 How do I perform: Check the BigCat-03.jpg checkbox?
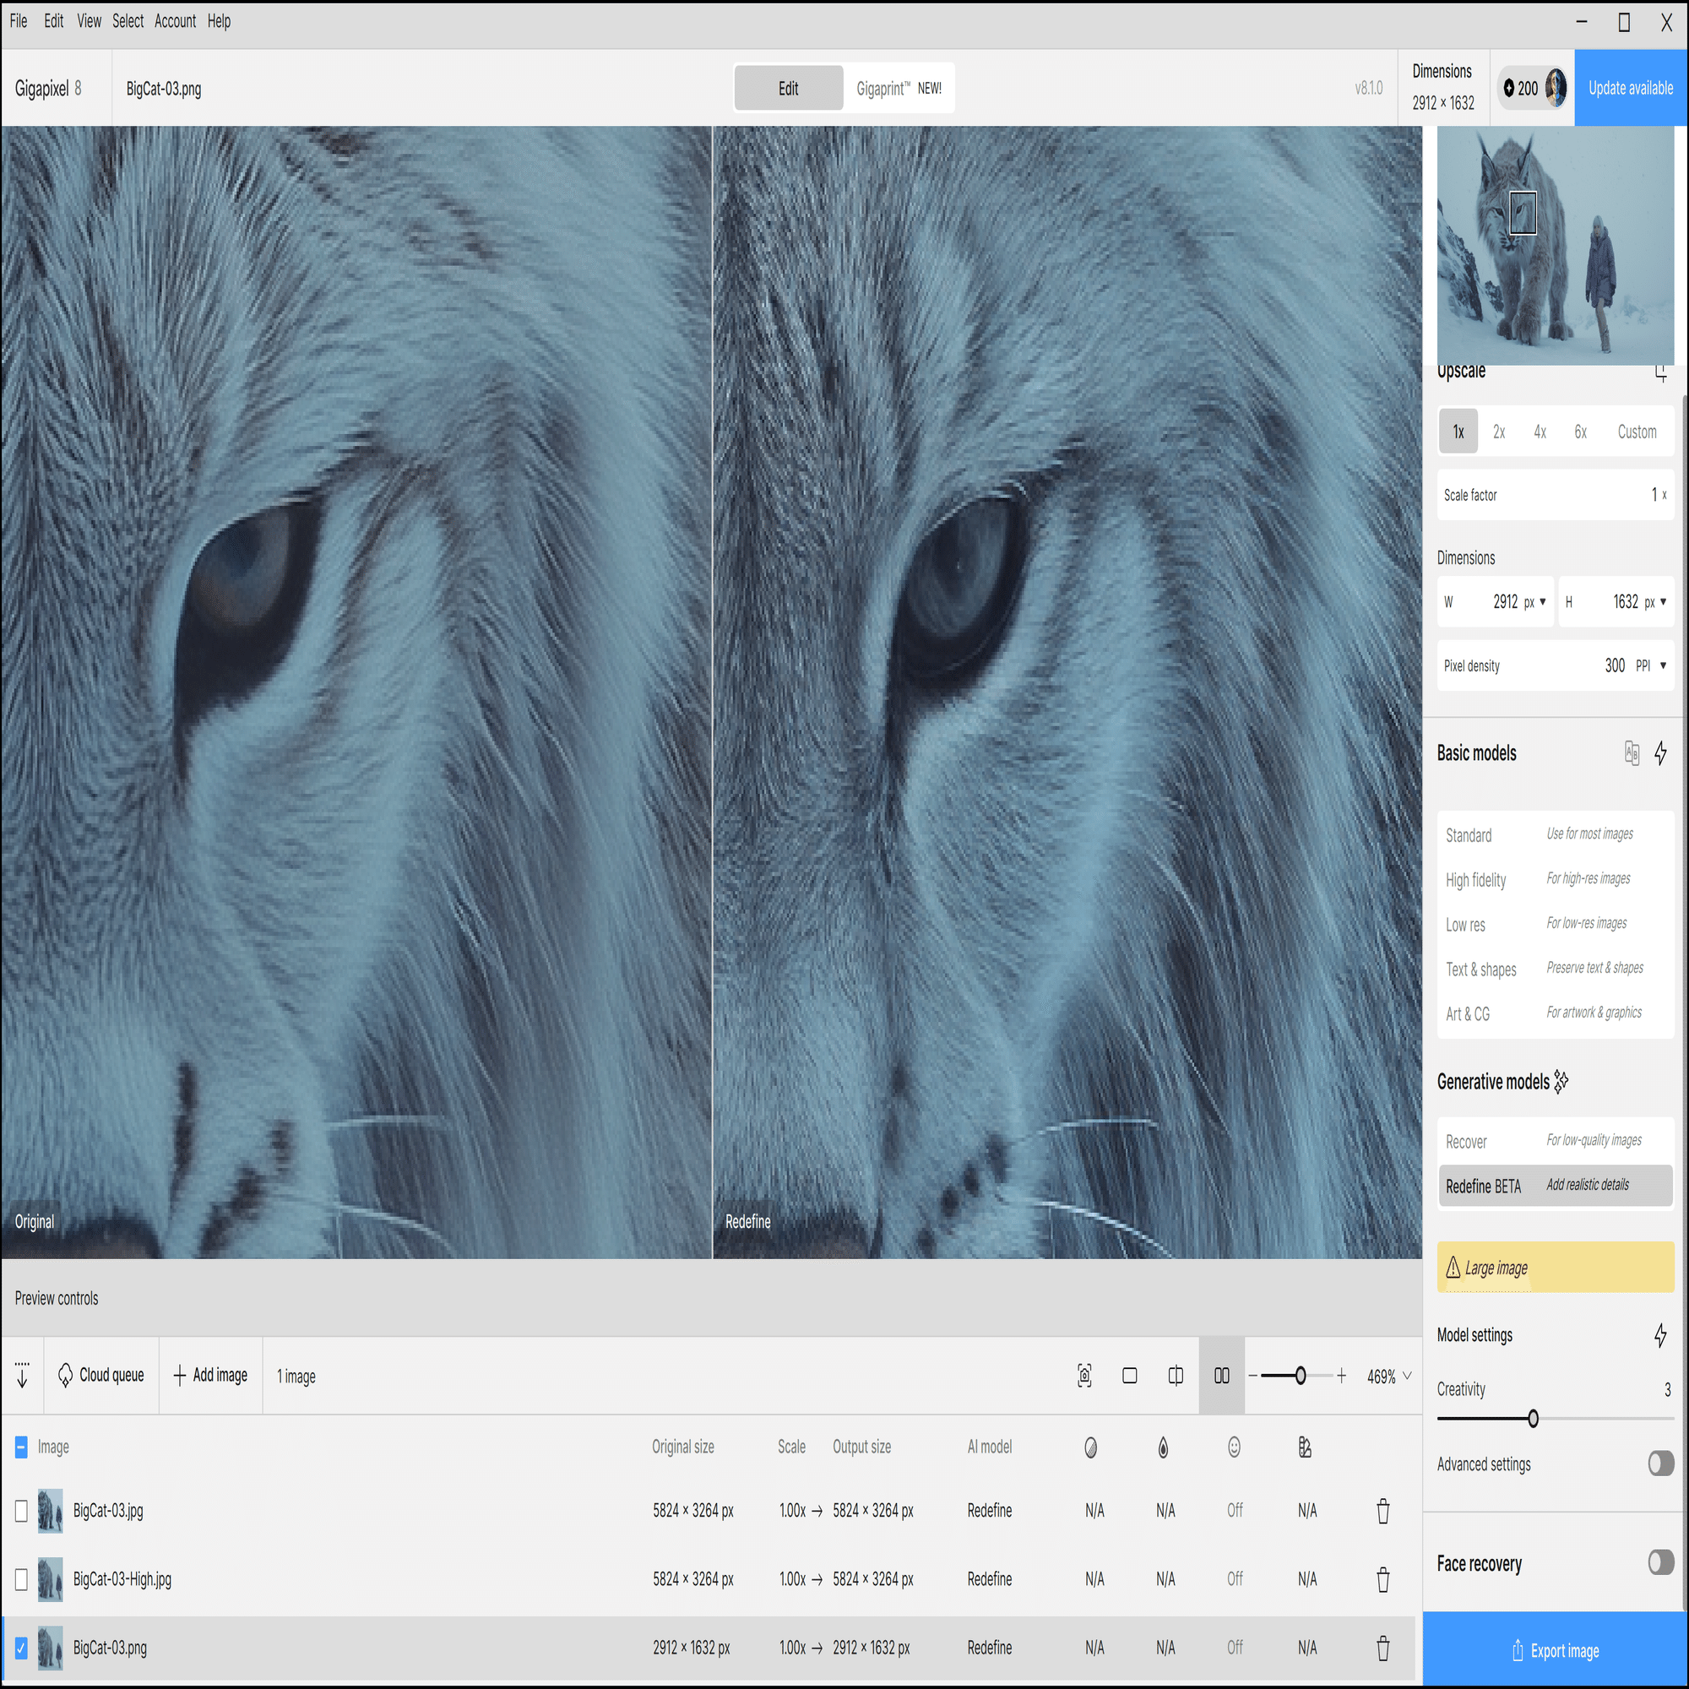point(22,1511)
